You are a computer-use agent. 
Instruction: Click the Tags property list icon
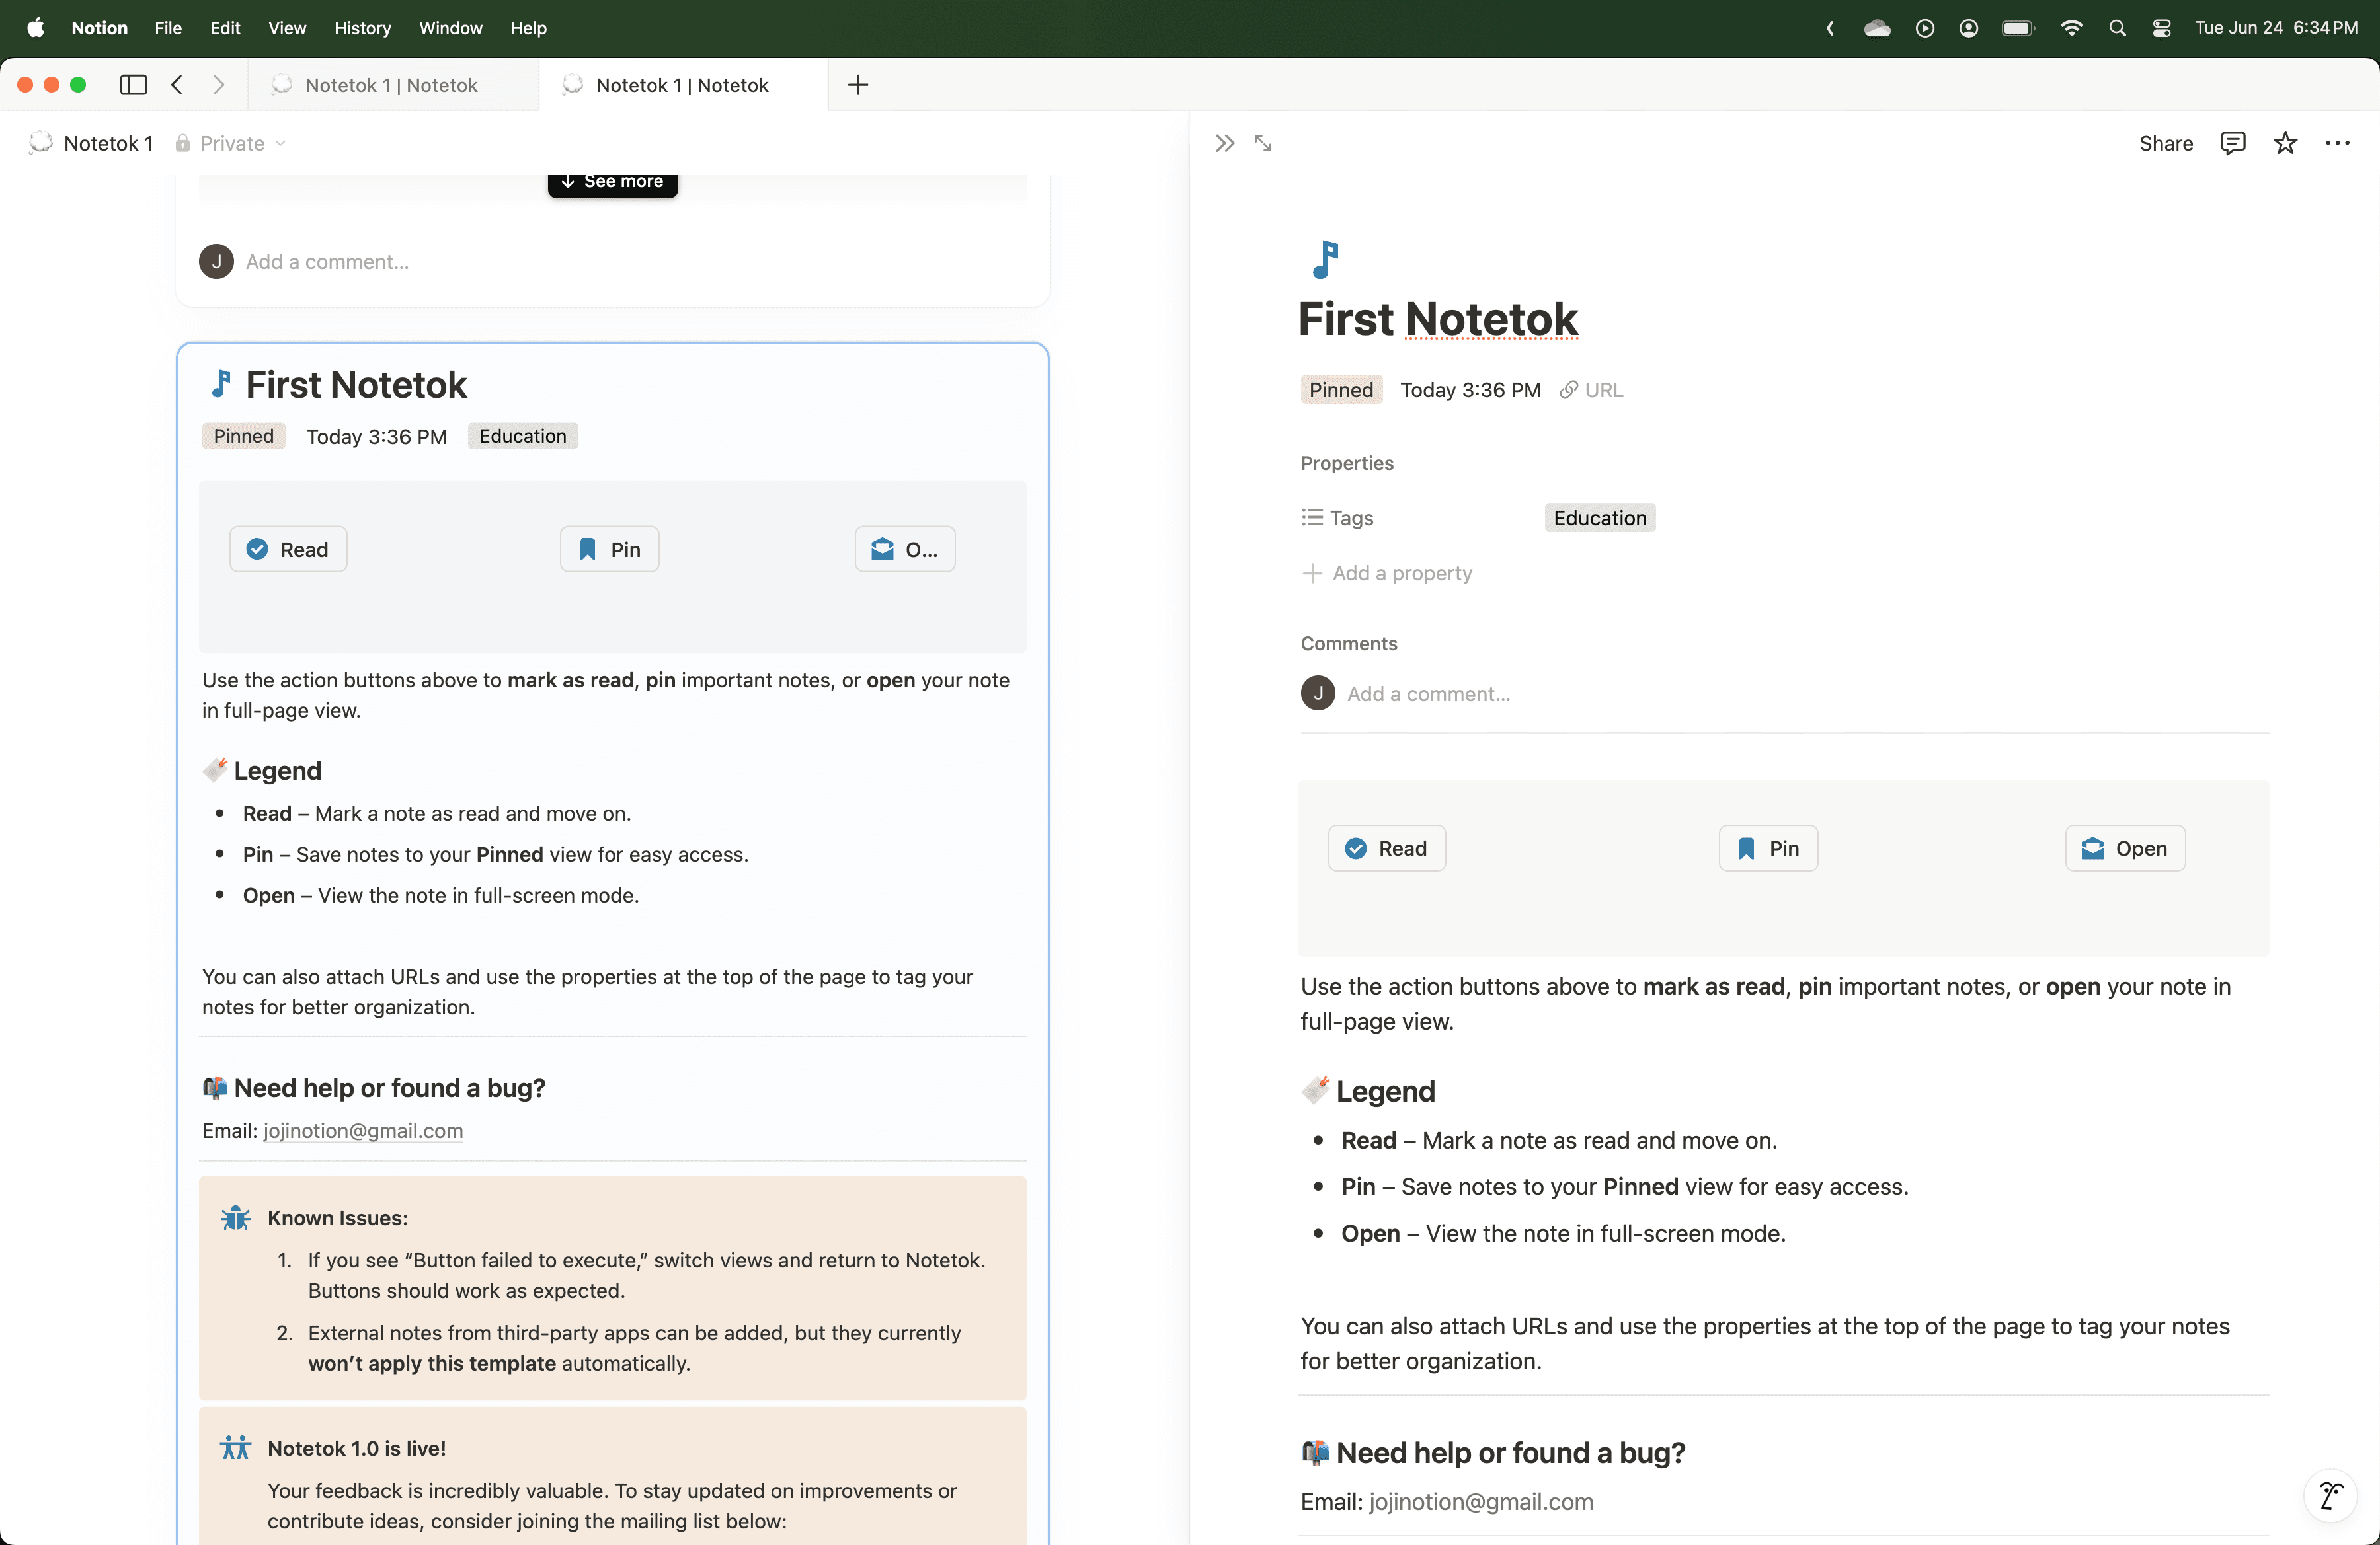[1312, 517]
